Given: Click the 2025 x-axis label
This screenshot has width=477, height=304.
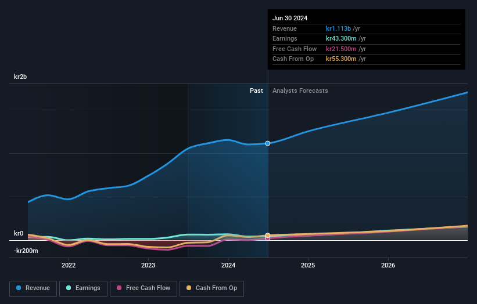Looking at the screenshot, I should [308, 265].
